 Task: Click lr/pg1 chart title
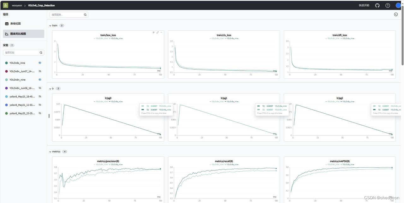(x=224, y=98)
